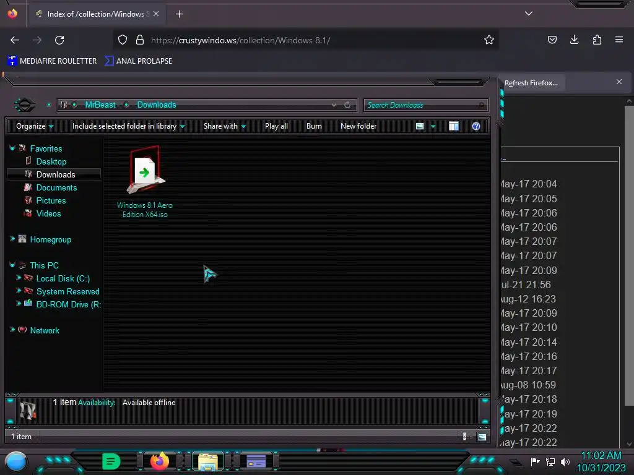Open the volume tray icon
The image size is (634, 475).
(565, 461)
